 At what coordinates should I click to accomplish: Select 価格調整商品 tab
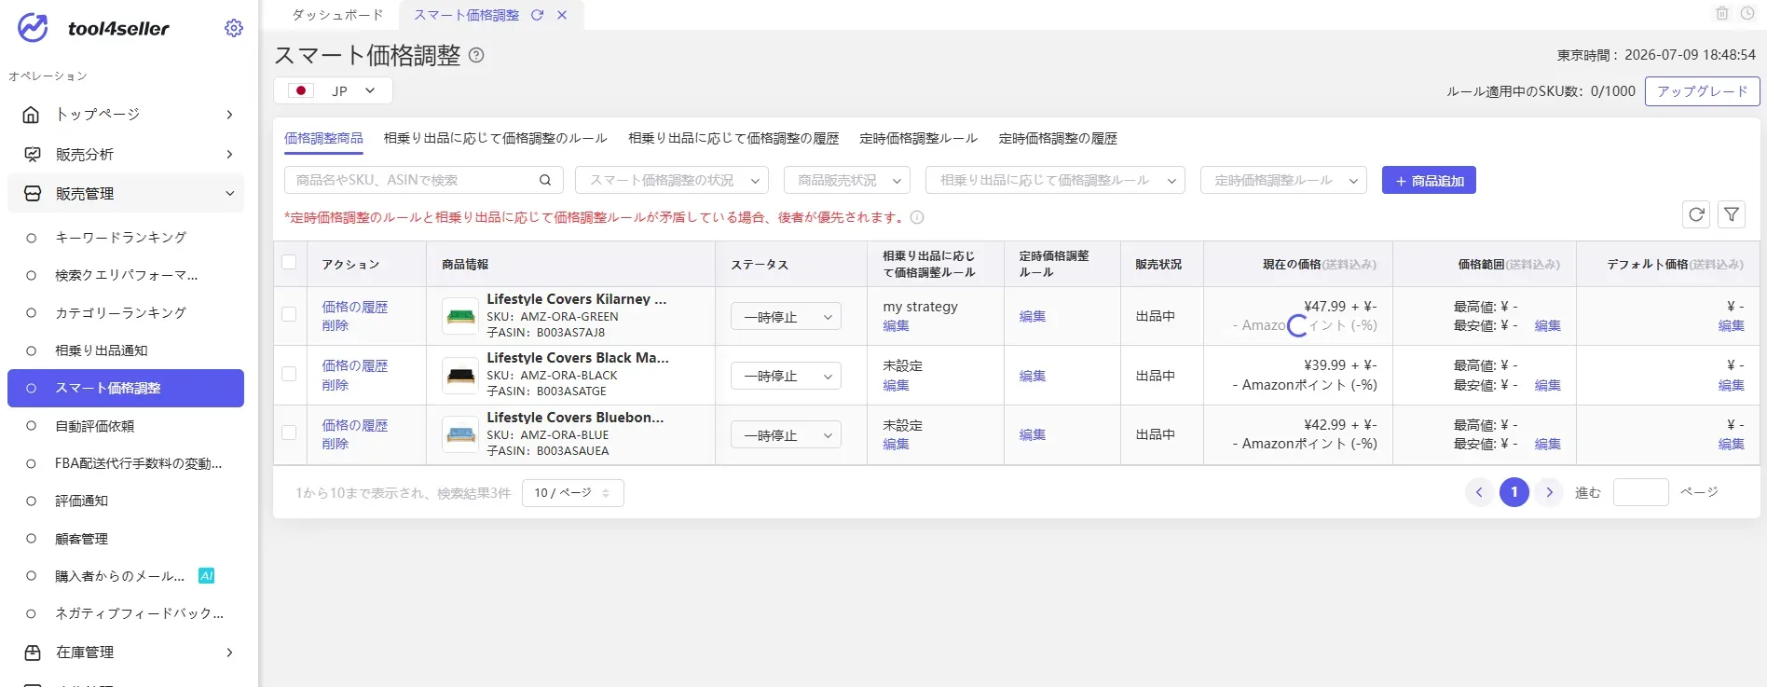coord(323,138)
